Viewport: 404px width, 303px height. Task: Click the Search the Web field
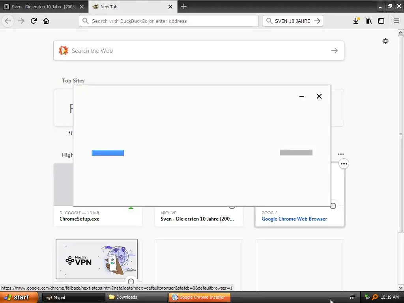[x=199, y=50]
